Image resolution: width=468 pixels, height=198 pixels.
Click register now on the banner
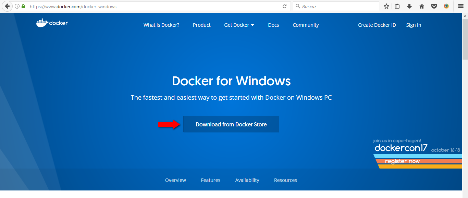[x=402, y=161]
